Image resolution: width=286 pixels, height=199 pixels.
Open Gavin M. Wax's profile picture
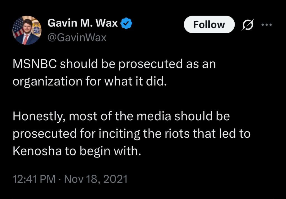[x=26, y=30]
